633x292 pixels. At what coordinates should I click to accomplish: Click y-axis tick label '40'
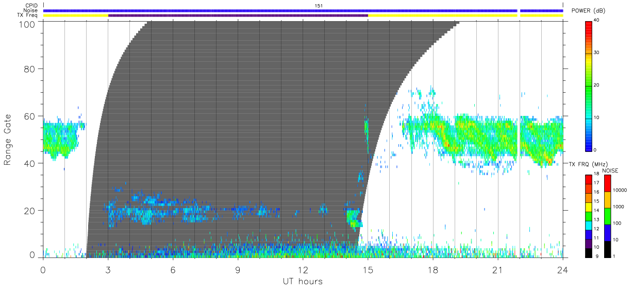click(x=30, y=163)
